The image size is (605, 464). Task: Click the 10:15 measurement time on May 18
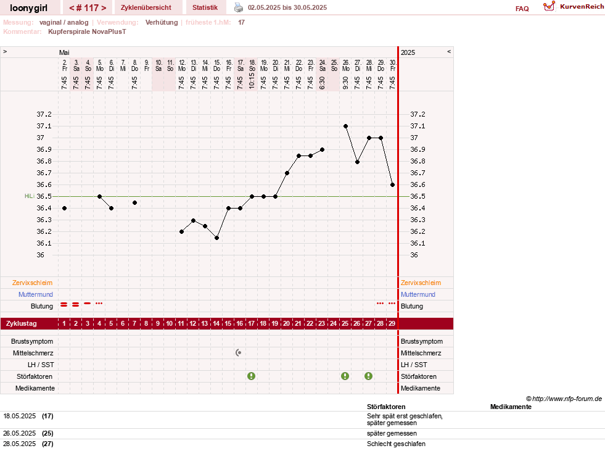pos(252,81)
